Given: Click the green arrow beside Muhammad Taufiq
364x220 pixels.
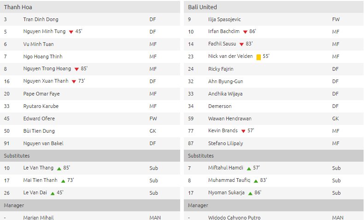Looking at the screenshot, I should click(256, 181).
